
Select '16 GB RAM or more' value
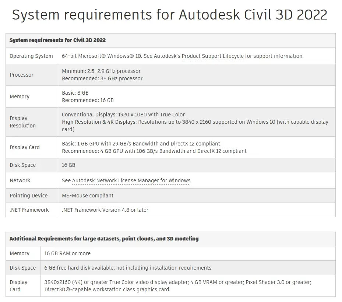pos(67,253)
